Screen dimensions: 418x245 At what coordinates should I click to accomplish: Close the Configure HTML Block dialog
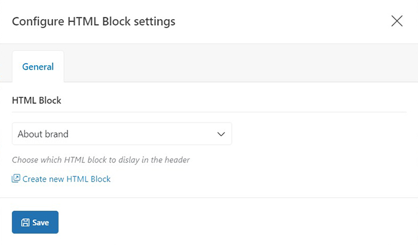[x=397, y=22]
